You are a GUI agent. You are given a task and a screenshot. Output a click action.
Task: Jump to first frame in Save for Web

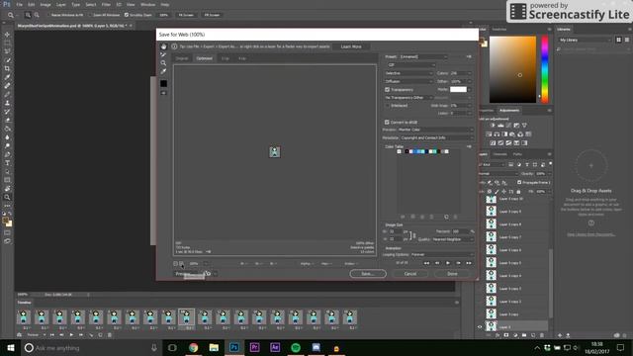coord(426,263)
